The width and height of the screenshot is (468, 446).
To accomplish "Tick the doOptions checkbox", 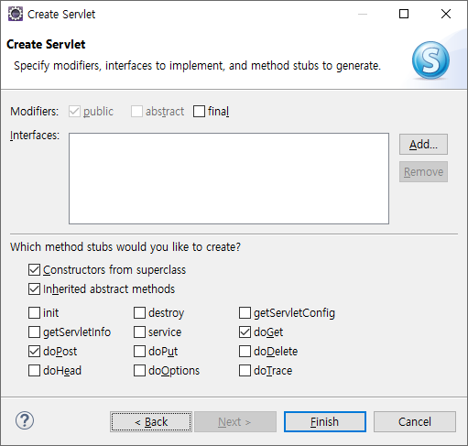I will coord(139,371).
